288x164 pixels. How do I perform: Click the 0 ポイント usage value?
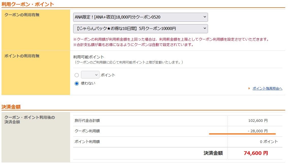pyautogui.click(x=269, y=142)
